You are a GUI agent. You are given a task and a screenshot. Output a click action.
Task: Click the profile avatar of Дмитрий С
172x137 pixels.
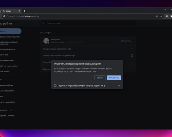(x=46, y=41)
